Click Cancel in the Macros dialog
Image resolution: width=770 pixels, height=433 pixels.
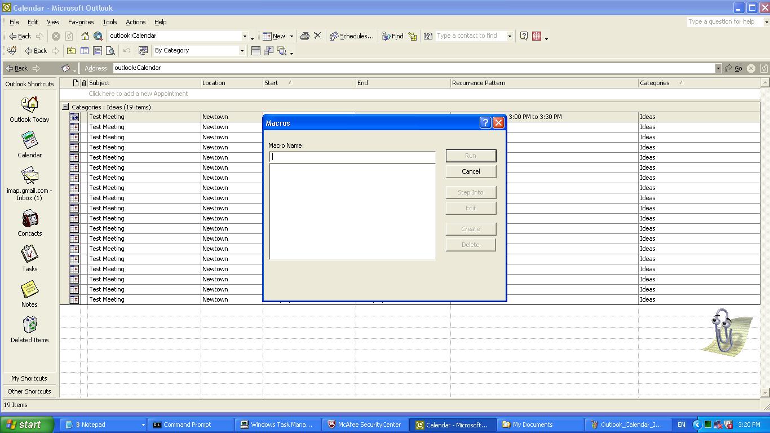coord(471,171)
